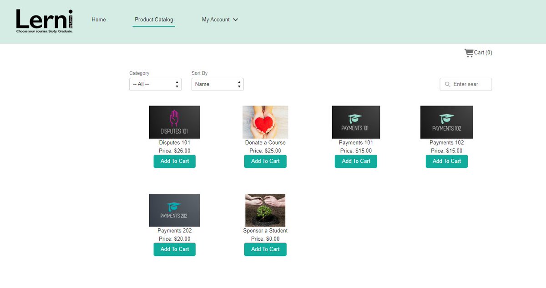The height and width of the screenshot is (288, 546).
Task: Click the shopping cart icon
Action: click(469, 52)
